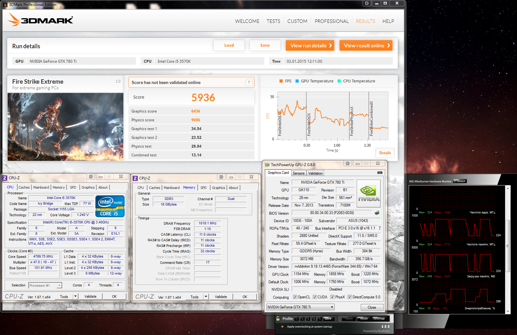Open the Tools dropdown arrow in CPU-Z Memory window
This screenshot has width=517, height=335.
coord(206,296)
